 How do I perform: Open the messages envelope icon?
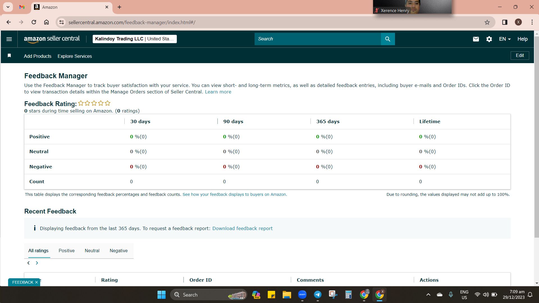coord(476,39)
